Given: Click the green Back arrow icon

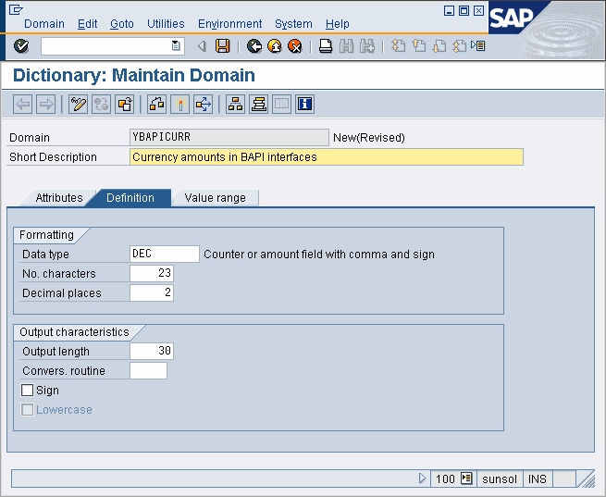Looking at the screenshot, I should coord(254,46).
